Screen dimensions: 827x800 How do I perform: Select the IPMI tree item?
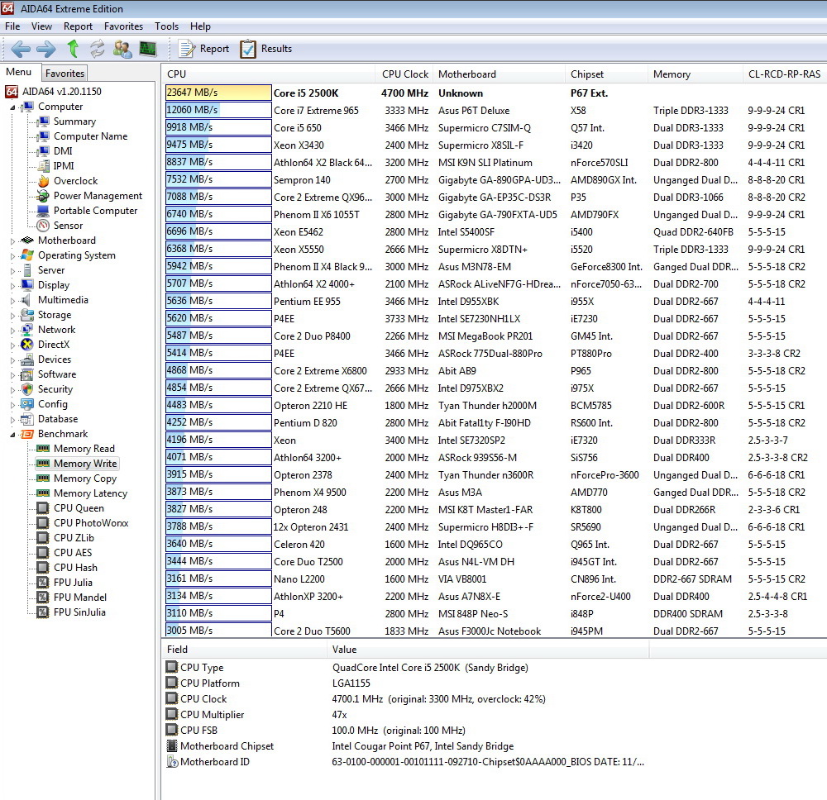(x=64, y=166)
